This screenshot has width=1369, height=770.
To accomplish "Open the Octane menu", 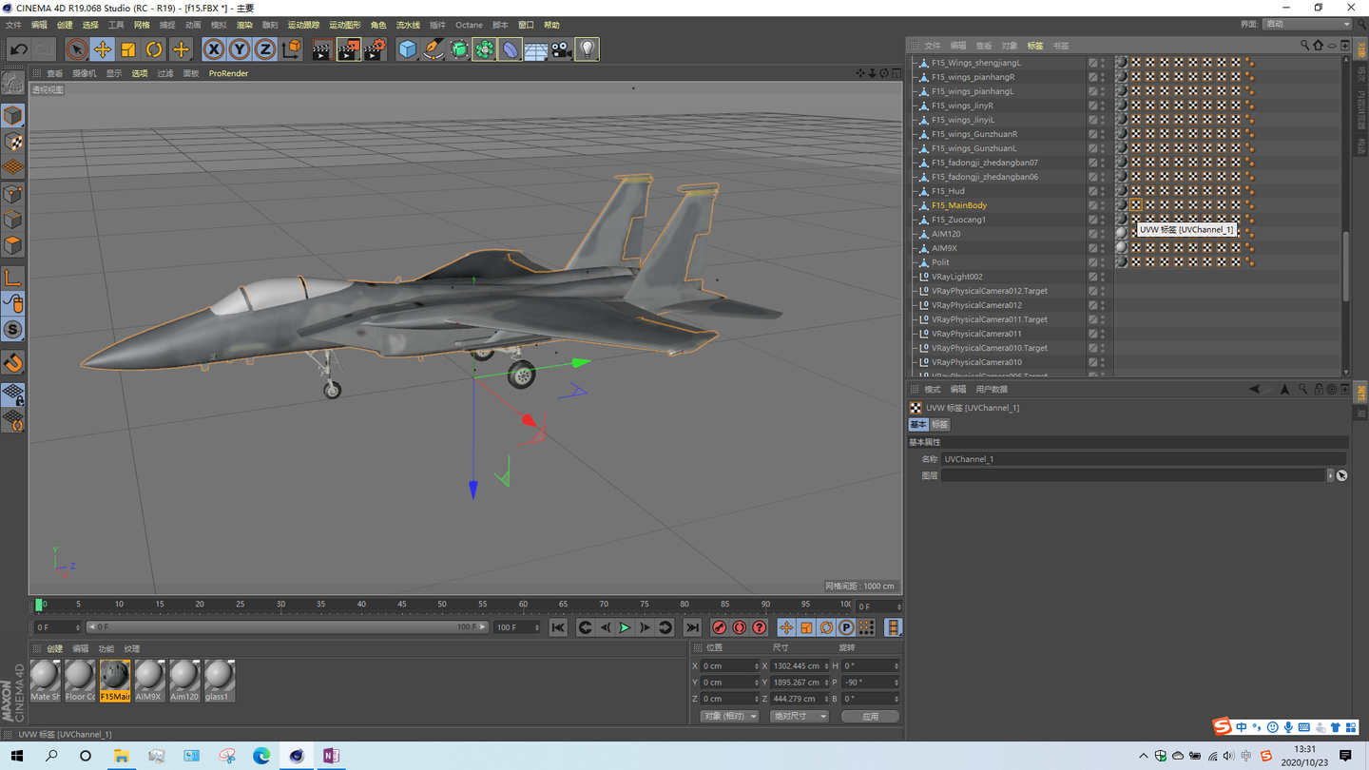I will pos(469,25).
